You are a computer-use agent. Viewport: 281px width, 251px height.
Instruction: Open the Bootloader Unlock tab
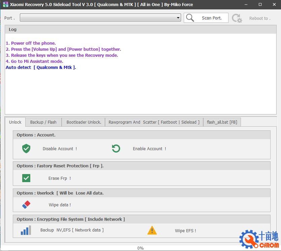84,122
